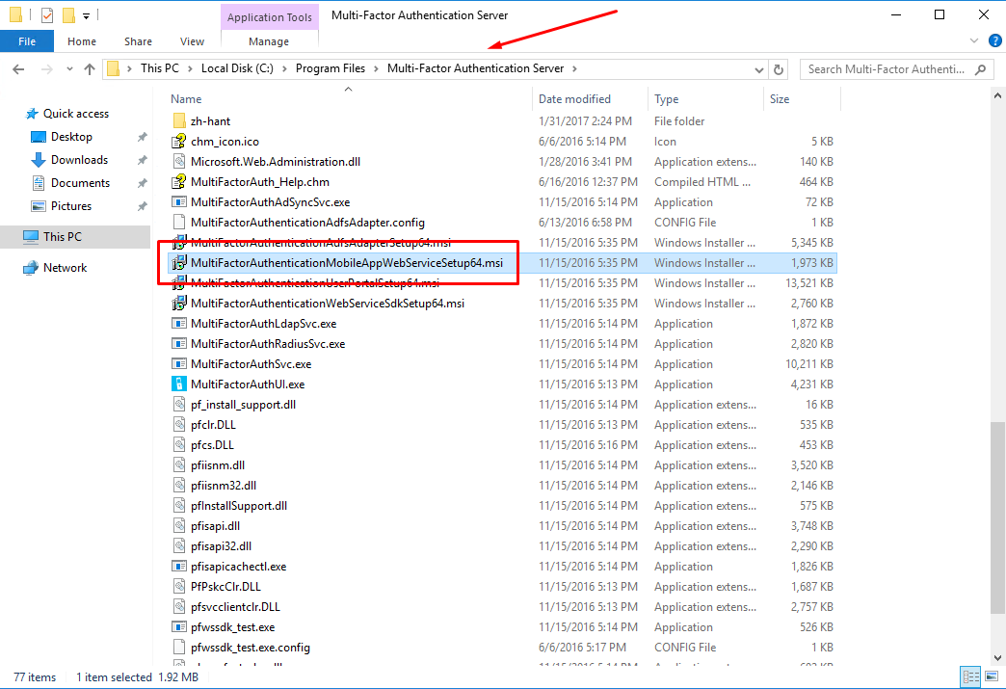Select the pfiisnm32.dll file name
The height and width of the screenshot is (689, 1006).
(x=224, y=486)
